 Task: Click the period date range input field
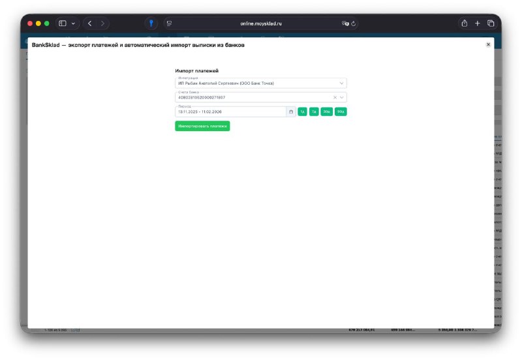[231, 112]
